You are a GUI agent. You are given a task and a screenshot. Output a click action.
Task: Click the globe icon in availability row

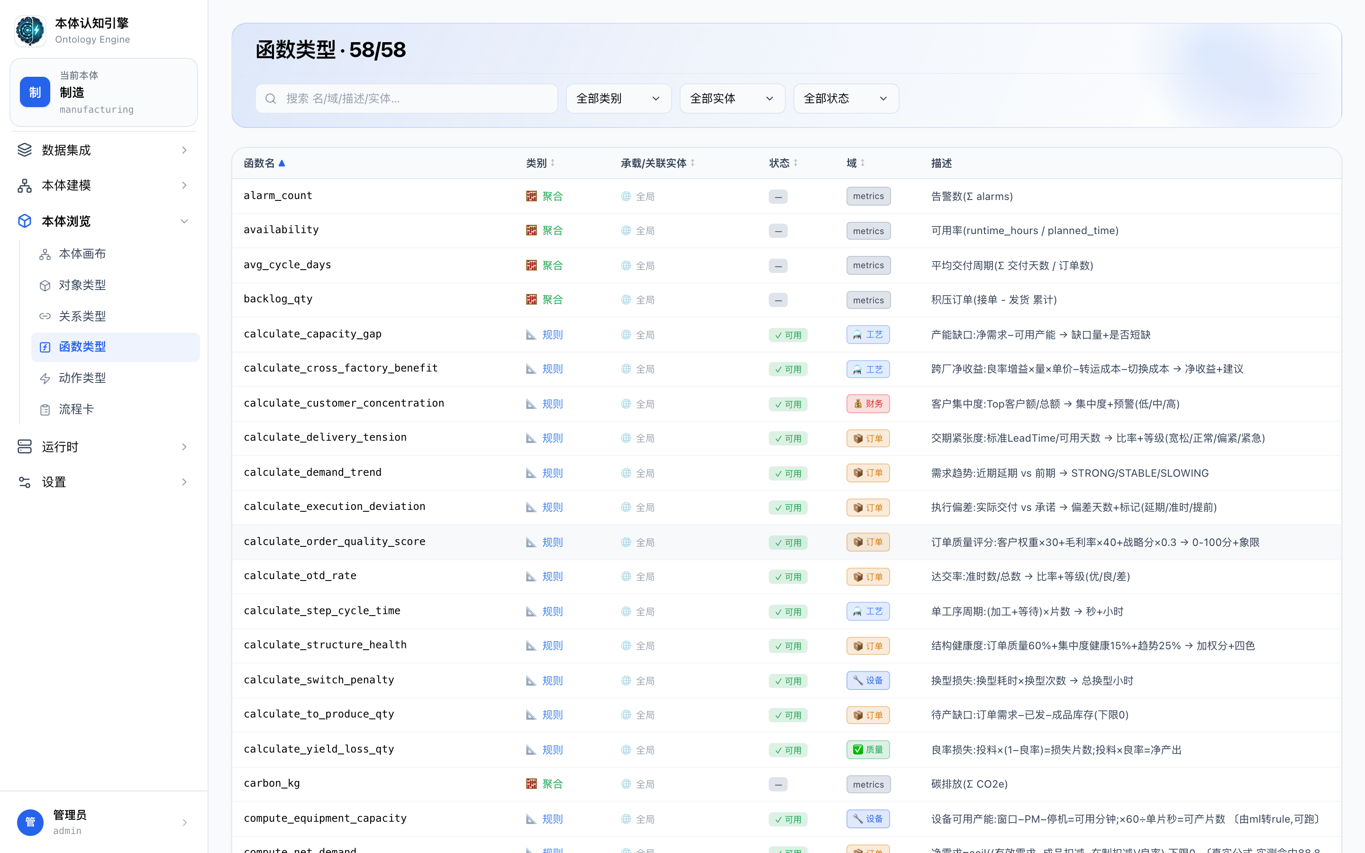coord(626,230)
